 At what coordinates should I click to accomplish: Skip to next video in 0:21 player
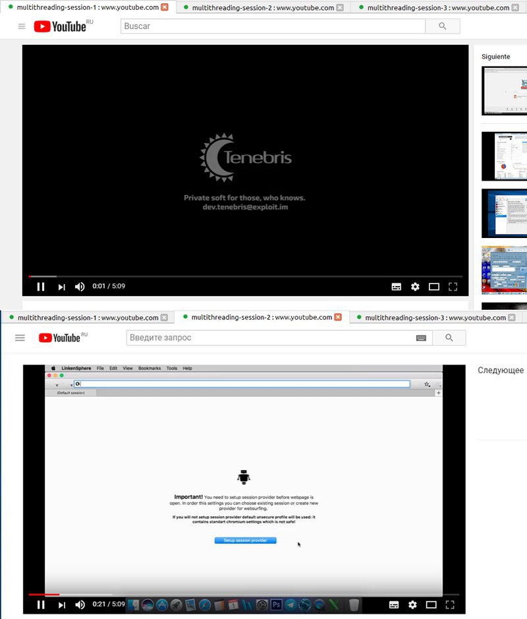coord(61,604)
